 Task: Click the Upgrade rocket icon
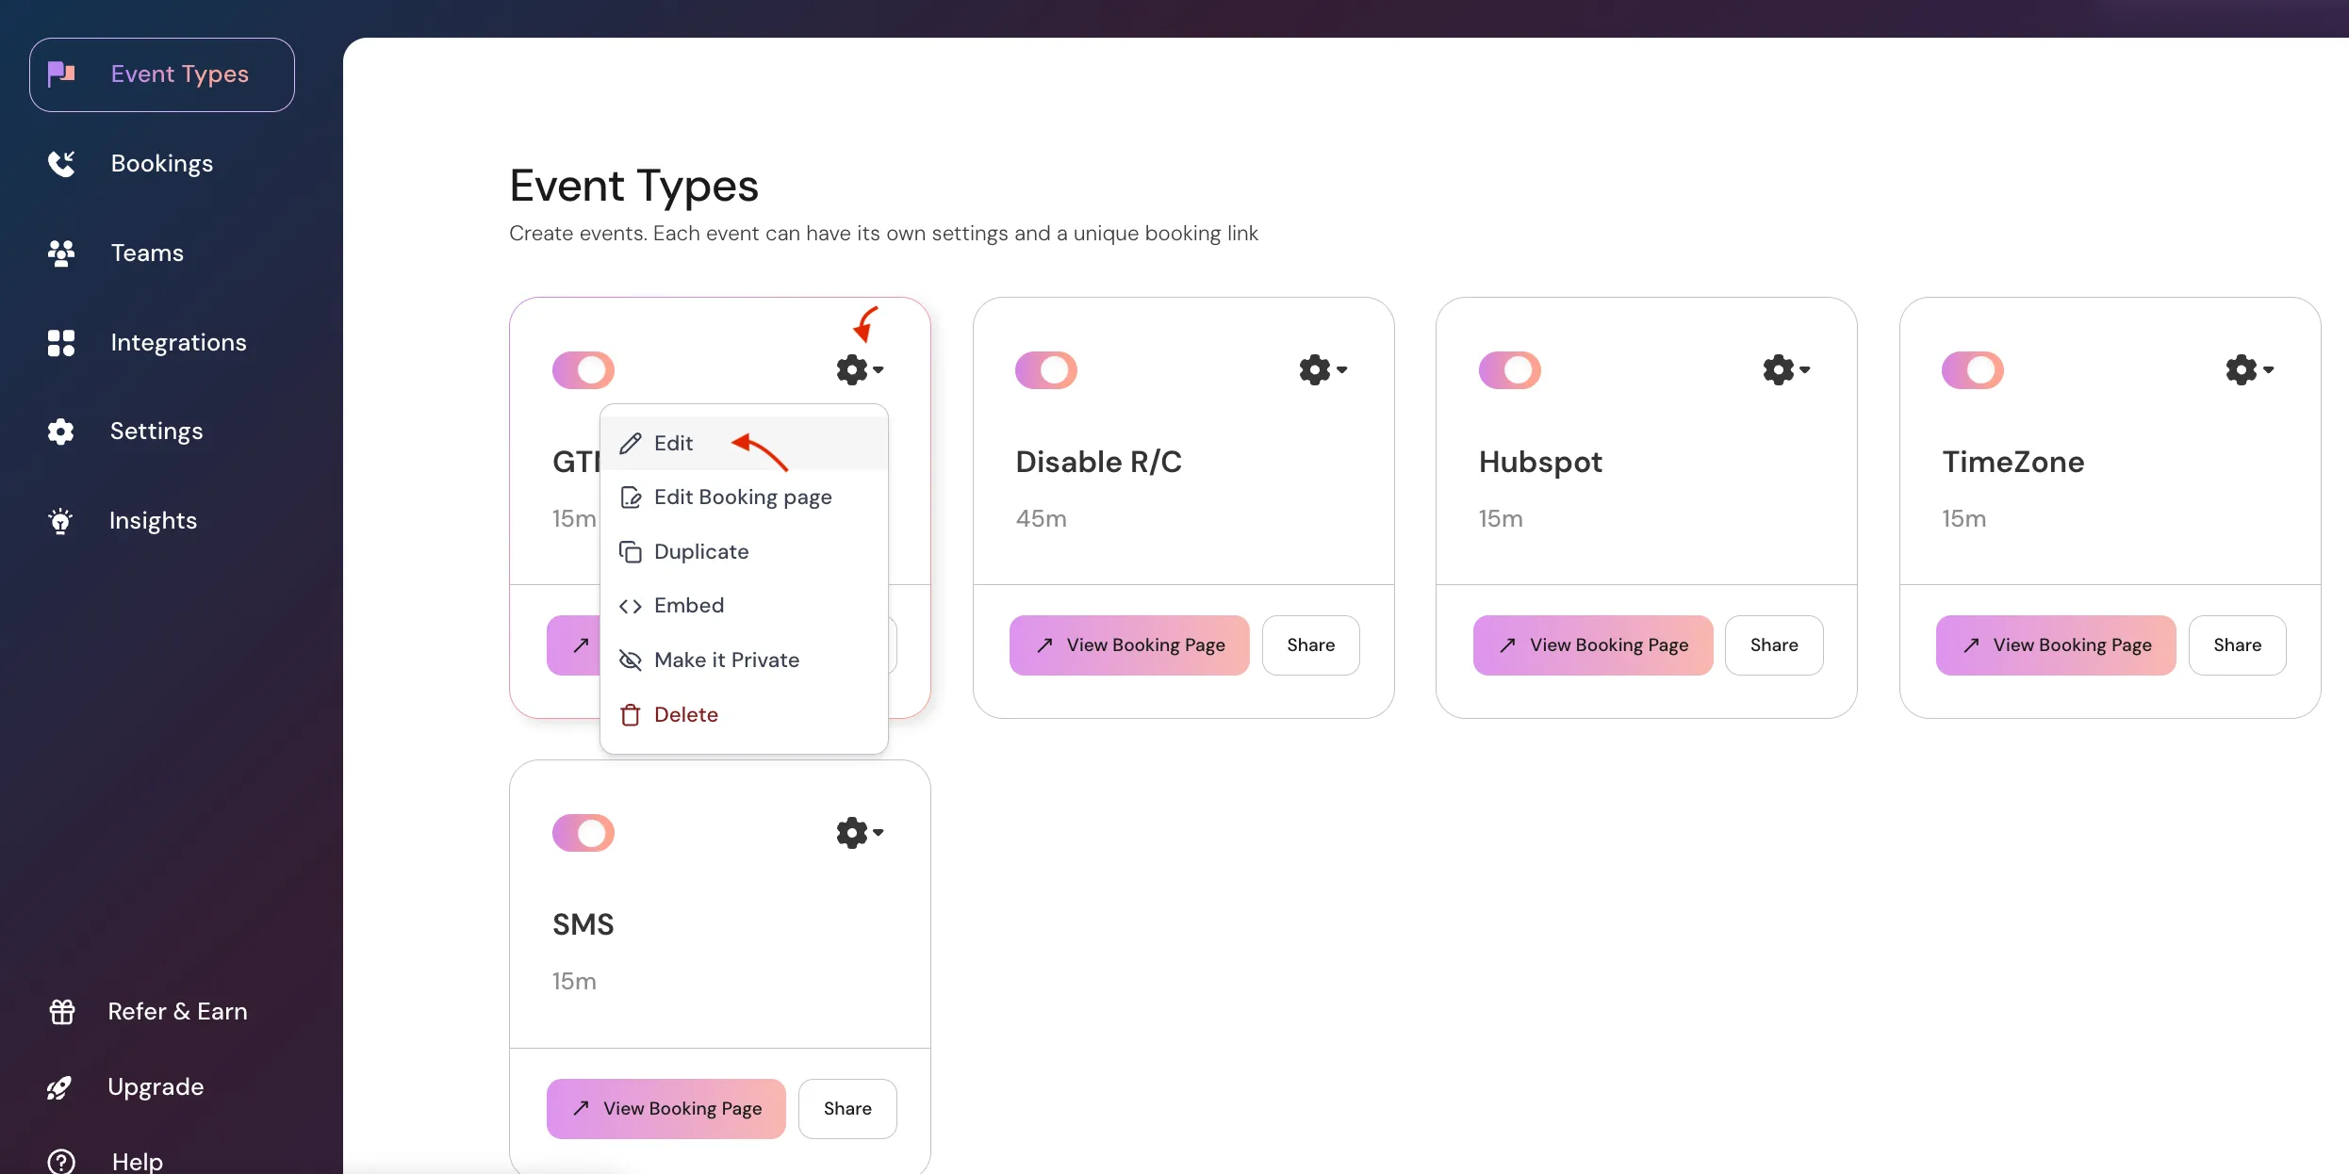coord(59,1087)
